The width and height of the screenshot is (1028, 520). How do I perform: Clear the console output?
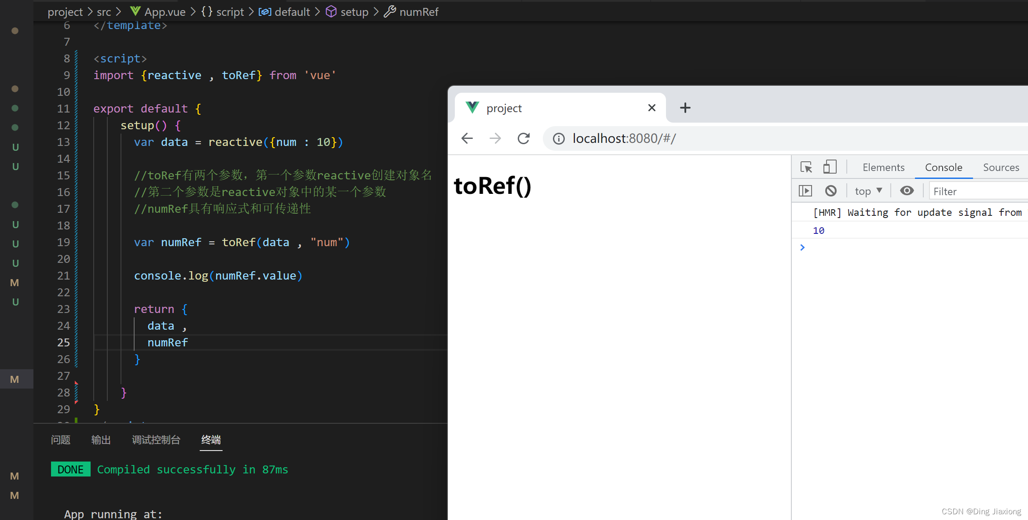tap(830, 191)
